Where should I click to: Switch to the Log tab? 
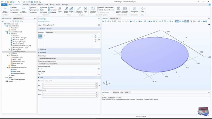point(122,92)
